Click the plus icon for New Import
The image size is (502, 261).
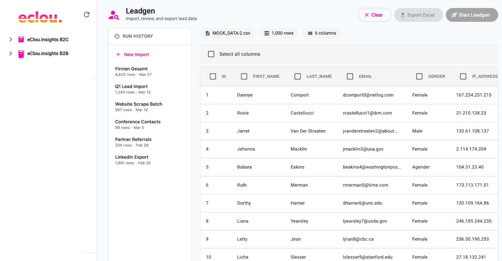[x=118, y=54]
